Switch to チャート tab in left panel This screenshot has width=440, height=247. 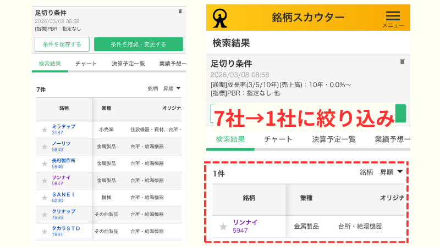(x=86, y=64)
